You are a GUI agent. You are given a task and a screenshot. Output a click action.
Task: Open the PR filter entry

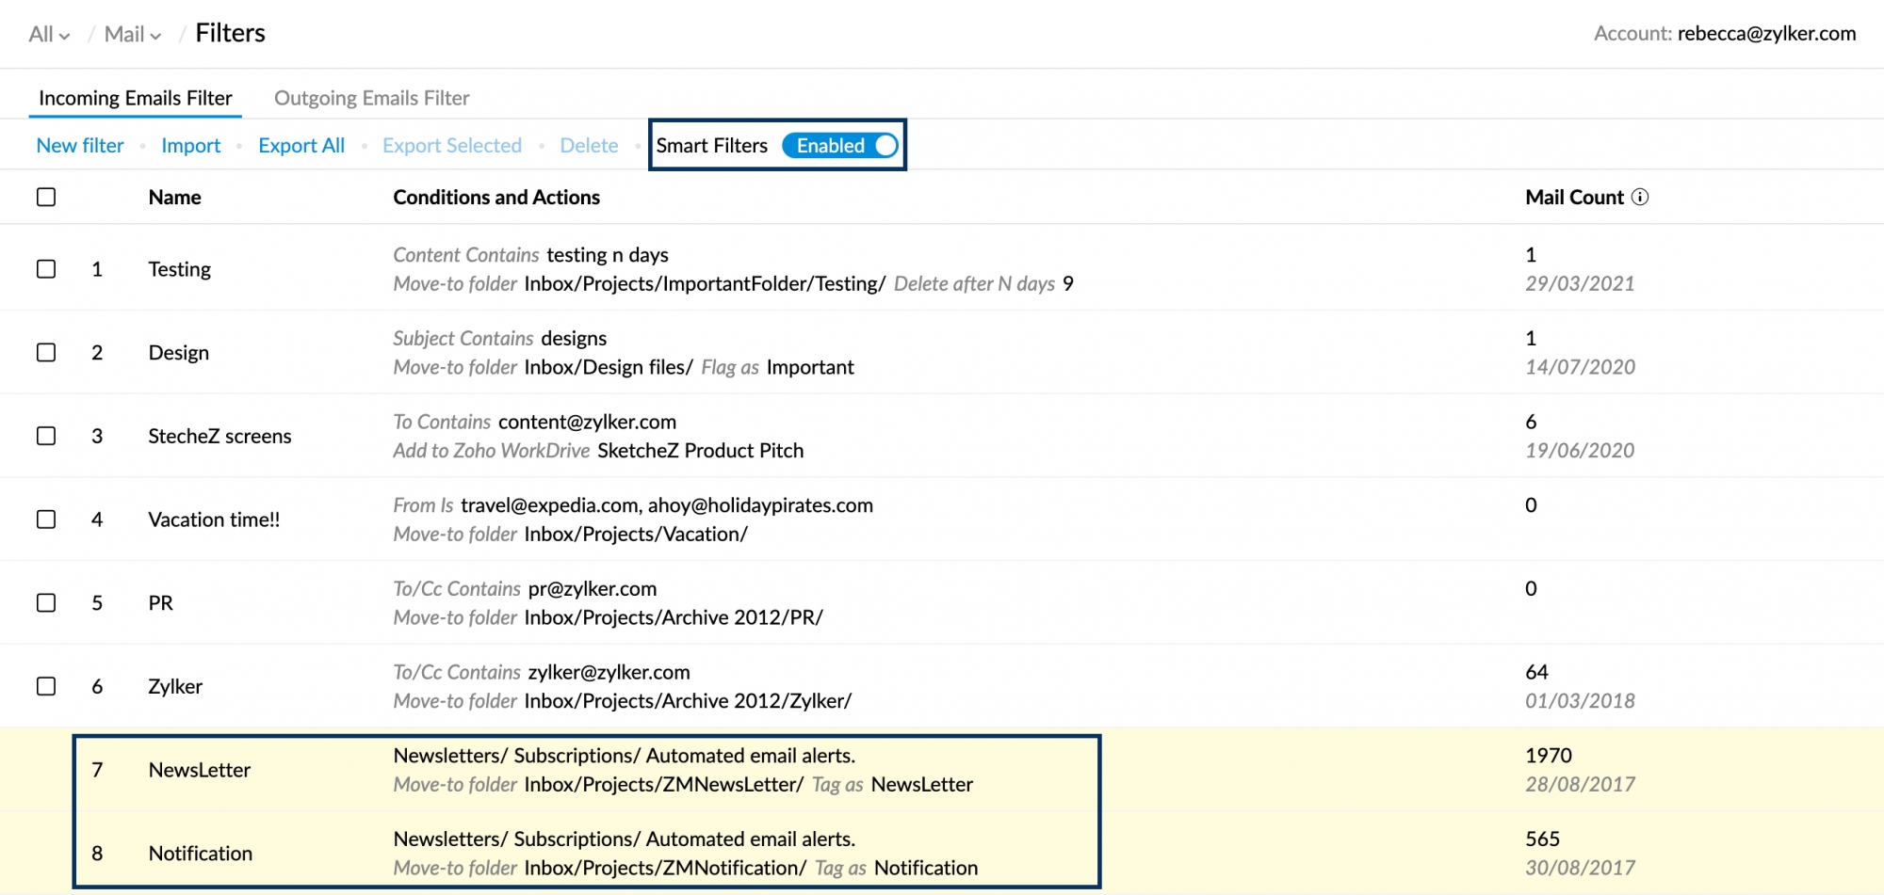point(161,603)
